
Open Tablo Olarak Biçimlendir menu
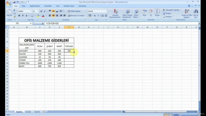coord(127,14)
